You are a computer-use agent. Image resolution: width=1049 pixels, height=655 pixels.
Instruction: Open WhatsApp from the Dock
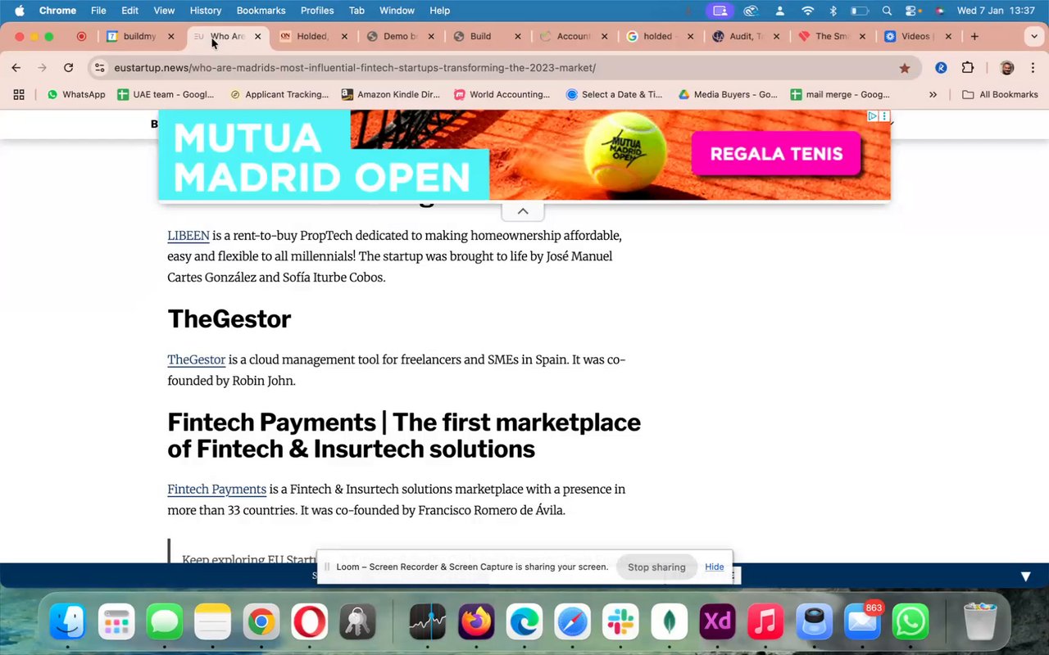tap(910, 623)
